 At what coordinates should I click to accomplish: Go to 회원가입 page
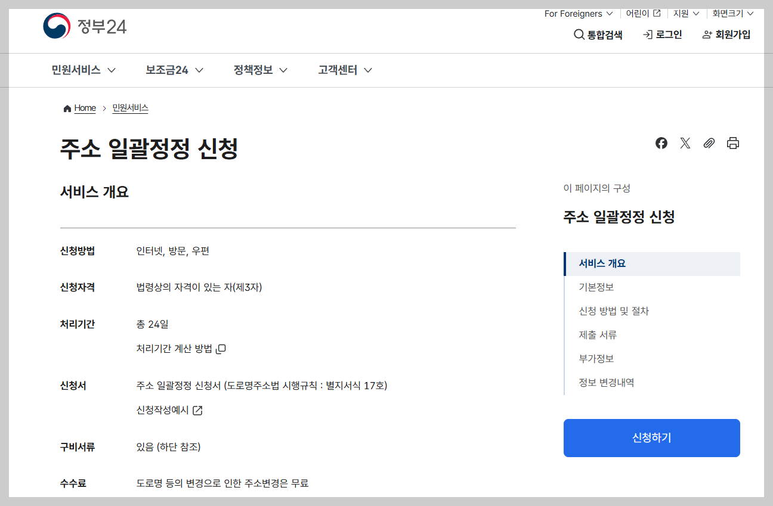point(726,35)
